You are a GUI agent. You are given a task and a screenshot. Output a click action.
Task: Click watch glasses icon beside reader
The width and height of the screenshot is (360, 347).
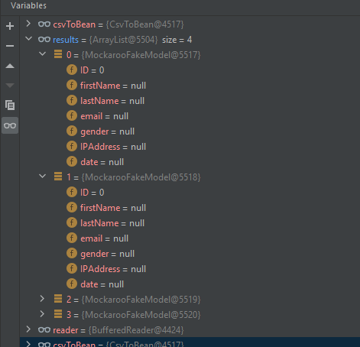(44, 330)
